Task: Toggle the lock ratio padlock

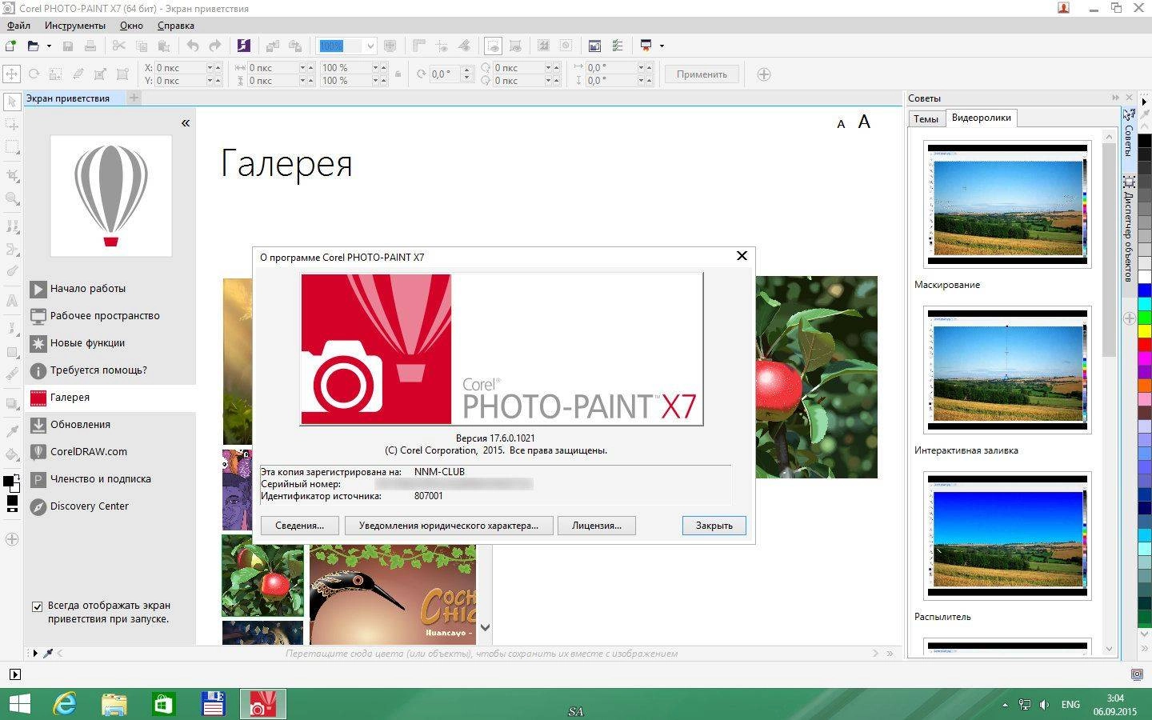Action: 398,74
